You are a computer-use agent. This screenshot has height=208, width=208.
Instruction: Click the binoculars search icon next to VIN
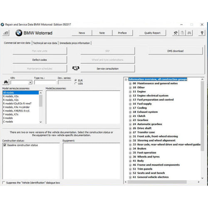click(x=6, y=82)
